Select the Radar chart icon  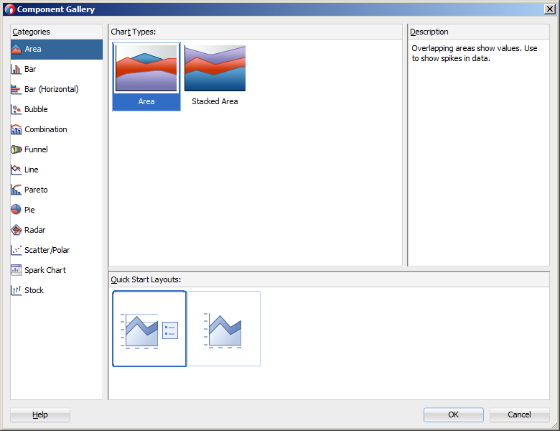17,230
